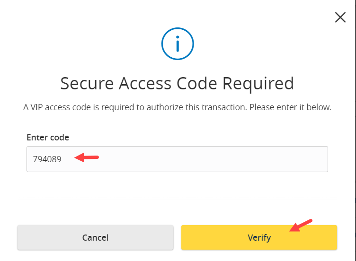The image size is (356, 261).
Task: Click the word 'Access' in the heading
Action: point(145,84)
